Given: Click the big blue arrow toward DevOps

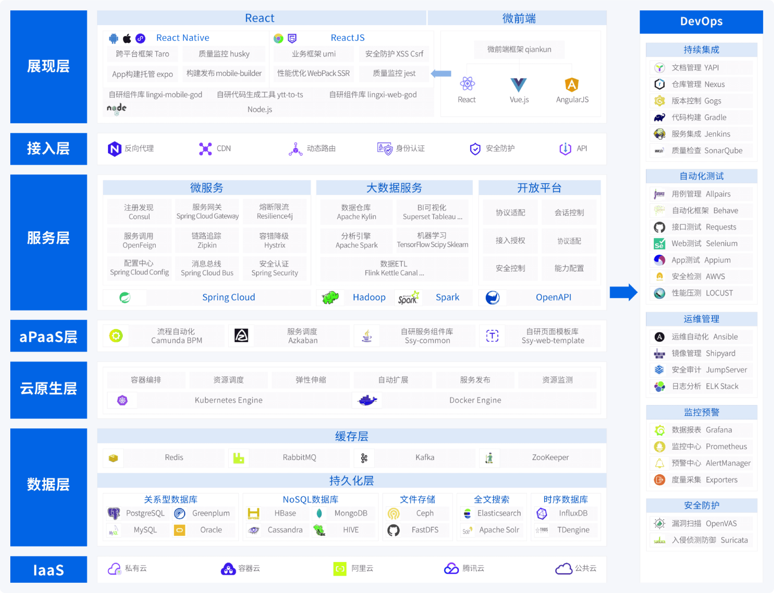Looking at the screenshot, I should pyautogui.click(x=623, y=292).
